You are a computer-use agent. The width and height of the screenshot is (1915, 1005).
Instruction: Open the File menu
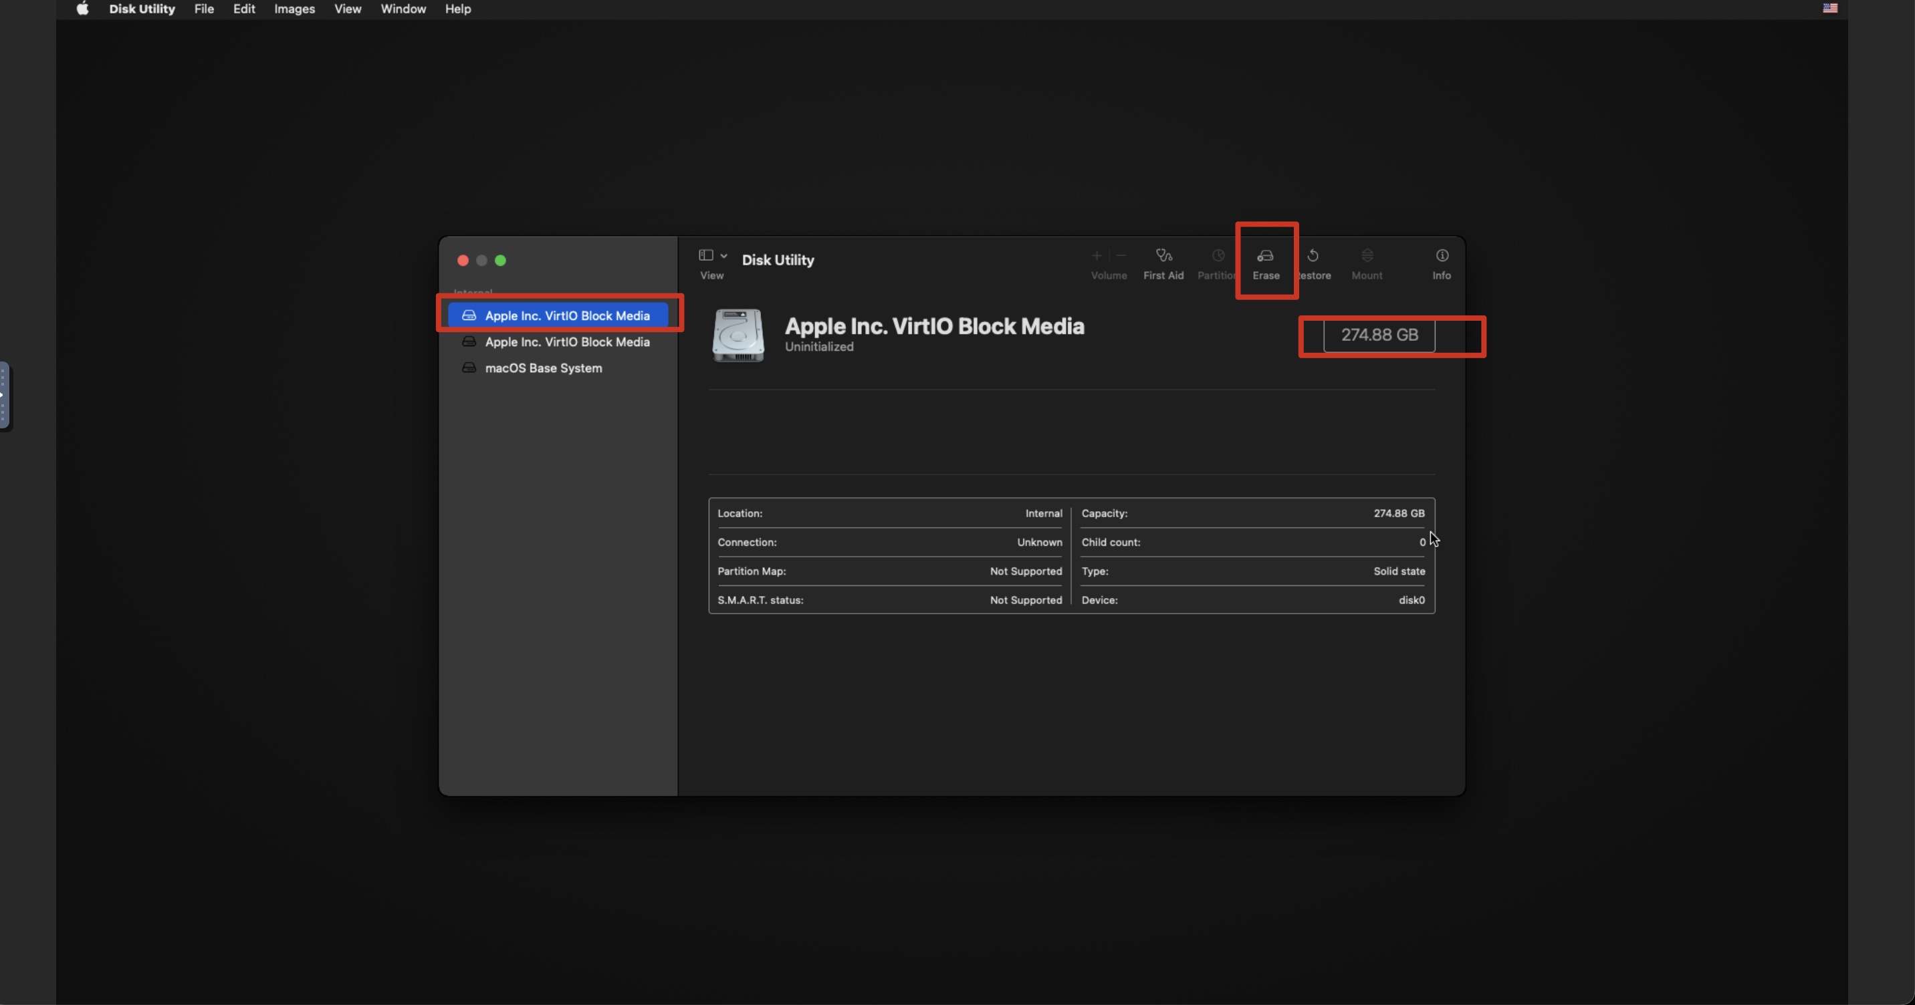click(204, 9)
